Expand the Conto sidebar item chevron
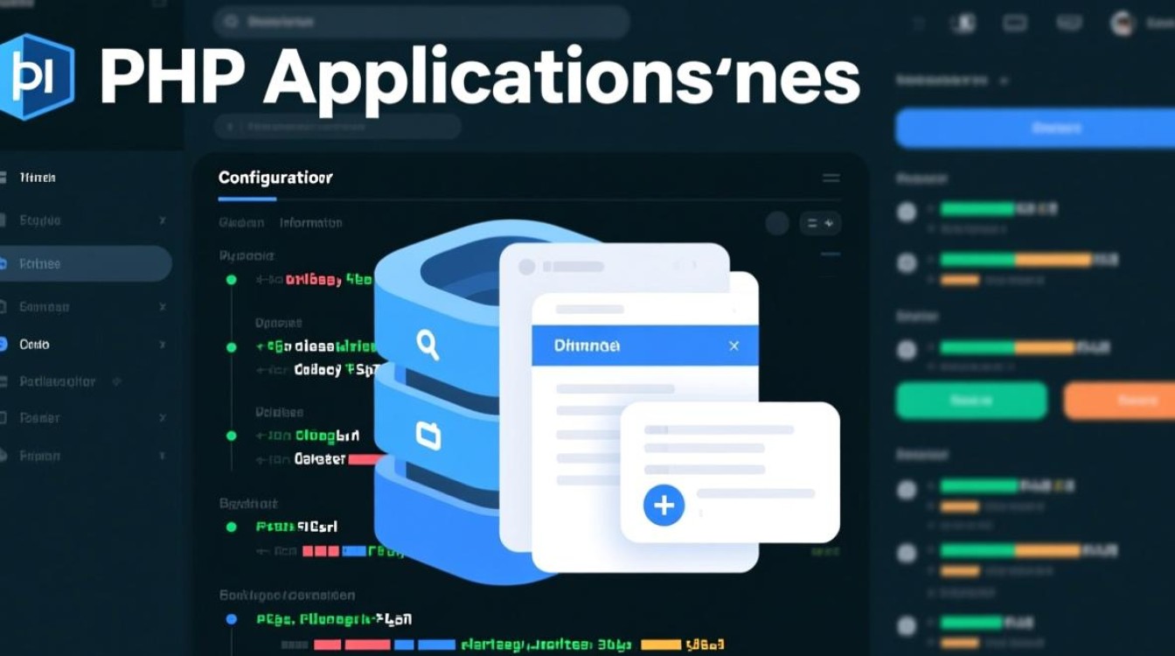The image size is (1175, 656). click(162, 345)
